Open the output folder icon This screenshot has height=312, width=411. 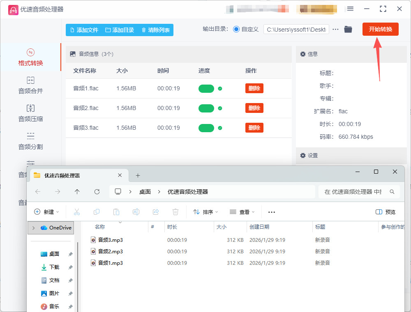pyautogui.click(x=348, y=29)
